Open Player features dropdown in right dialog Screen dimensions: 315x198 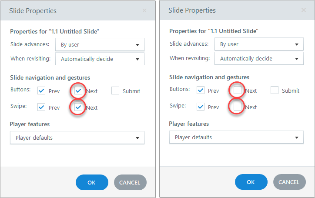pos(236,138)
